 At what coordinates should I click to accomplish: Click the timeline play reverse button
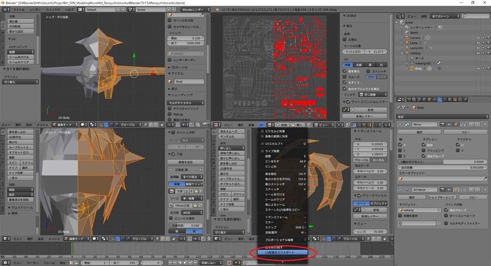[181, 263]
